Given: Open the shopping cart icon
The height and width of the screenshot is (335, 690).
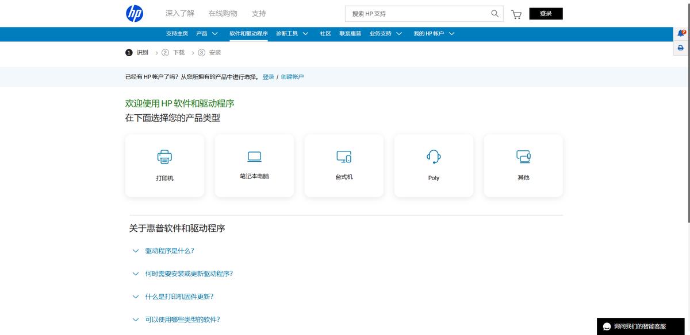Looking at the screenshot, I should (x=516, y=14).
